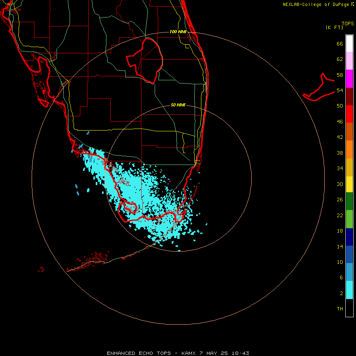The height and width of the screenshot is (356, 356).
Task: Click the '18' legend value
Action: (340, 231)
